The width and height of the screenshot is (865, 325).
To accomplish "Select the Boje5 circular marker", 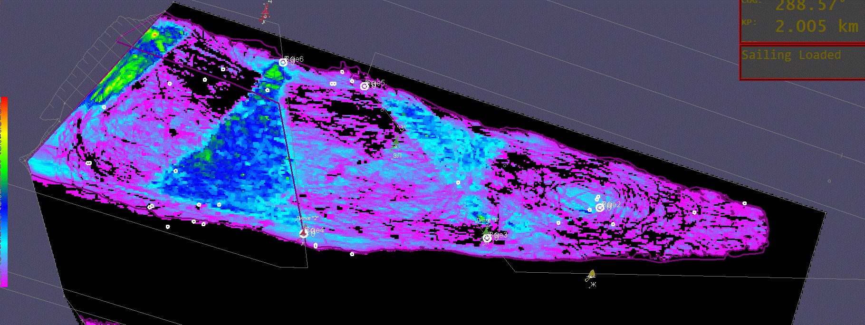I will click(365, 86).
